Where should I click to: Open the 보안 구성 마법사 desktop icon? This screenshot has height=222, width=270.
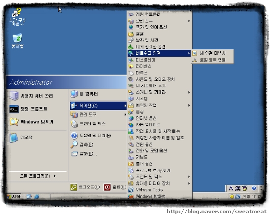[x=17, y=17]
